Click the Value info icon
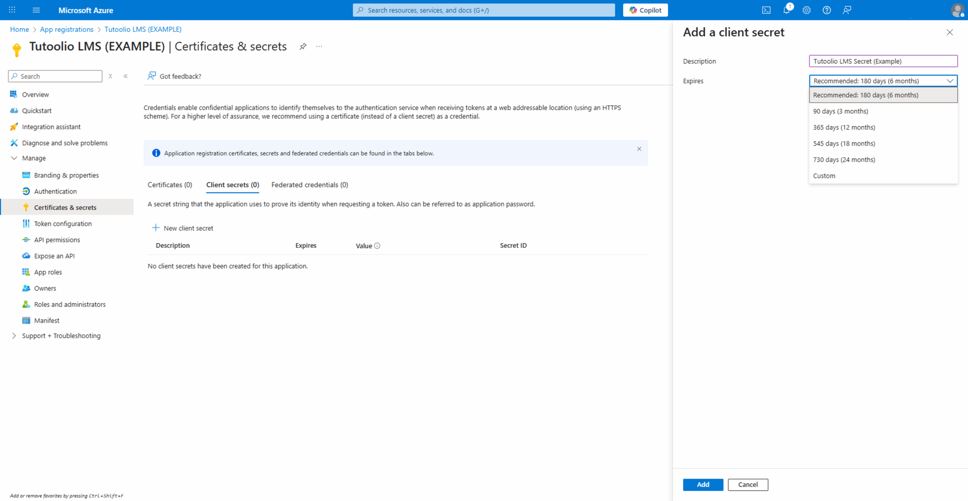This screenshot has height=501, width=968. 377,246
